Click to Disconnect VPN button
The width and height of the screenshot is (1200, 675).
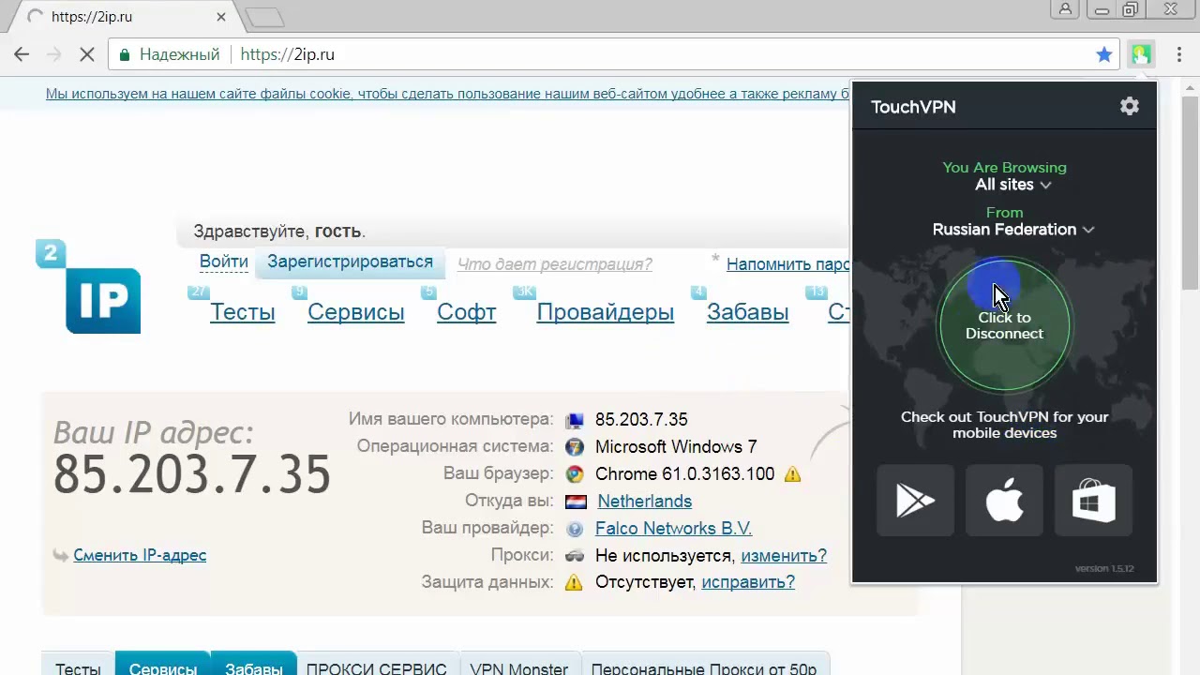[x=1004, y=325]
